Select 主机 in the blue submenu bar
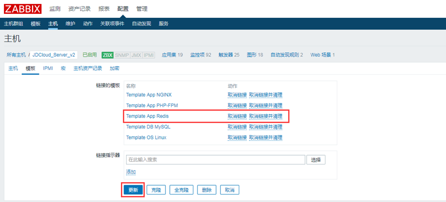The width and height of the screenshot is (446, 202). click(x=53, y=24)
